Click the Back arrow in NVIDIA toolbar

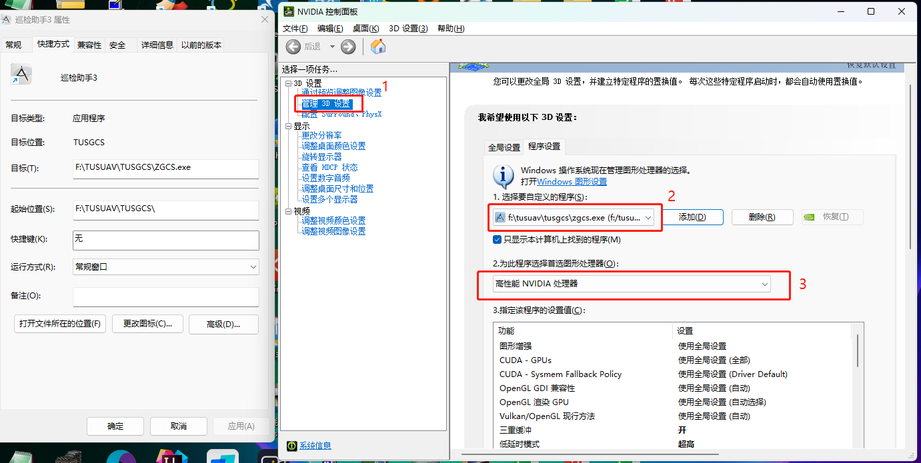[x=293, y=46]
